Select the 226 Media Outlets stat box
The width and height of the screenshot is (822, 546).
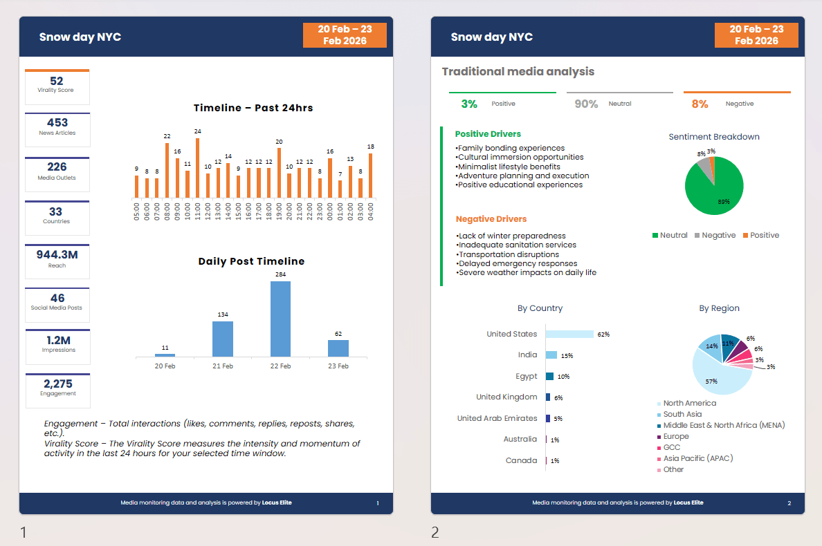(57, 174)
